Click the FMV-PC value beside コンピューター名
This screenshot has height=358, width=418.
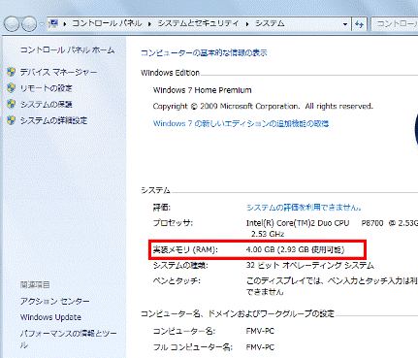pyautogui.click(x=260, y=331)
